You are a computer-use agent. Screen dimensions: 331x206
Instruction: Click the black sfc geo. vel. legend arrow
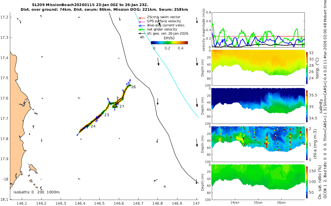[142, 34]
